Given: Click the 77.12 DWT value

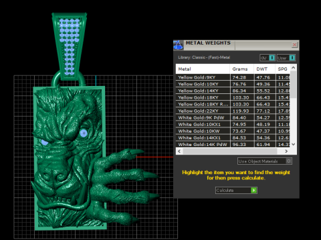Looking at the screenshot, I should pos(263,111).
